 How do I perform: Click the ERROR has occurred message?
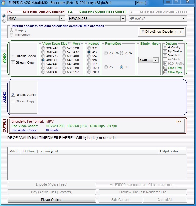click(x=143, y=185)
